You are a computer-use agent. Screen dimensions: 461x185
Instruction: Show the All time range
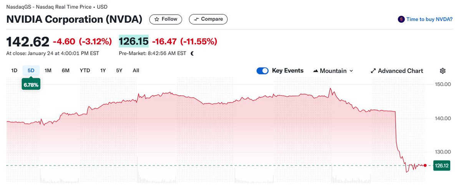tap(136, 70)
